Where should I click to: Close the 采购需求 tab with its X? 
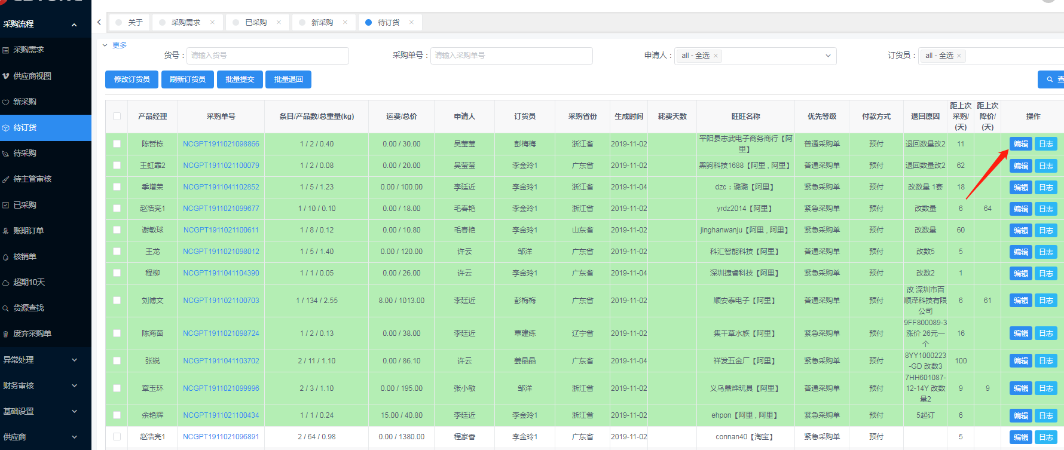[212, 23]
